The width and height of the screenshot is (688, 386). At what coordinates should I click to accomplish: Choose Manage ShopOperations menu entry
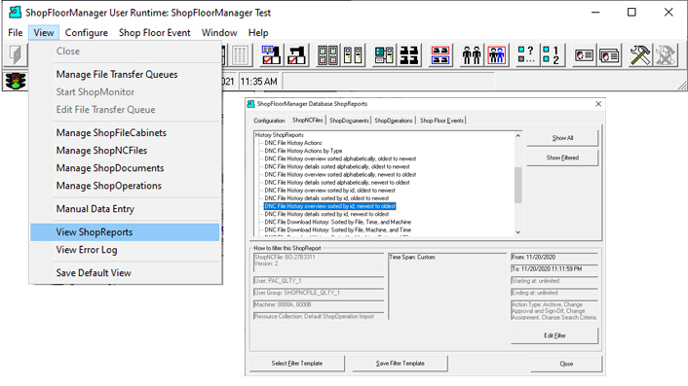tap(125, 186)
